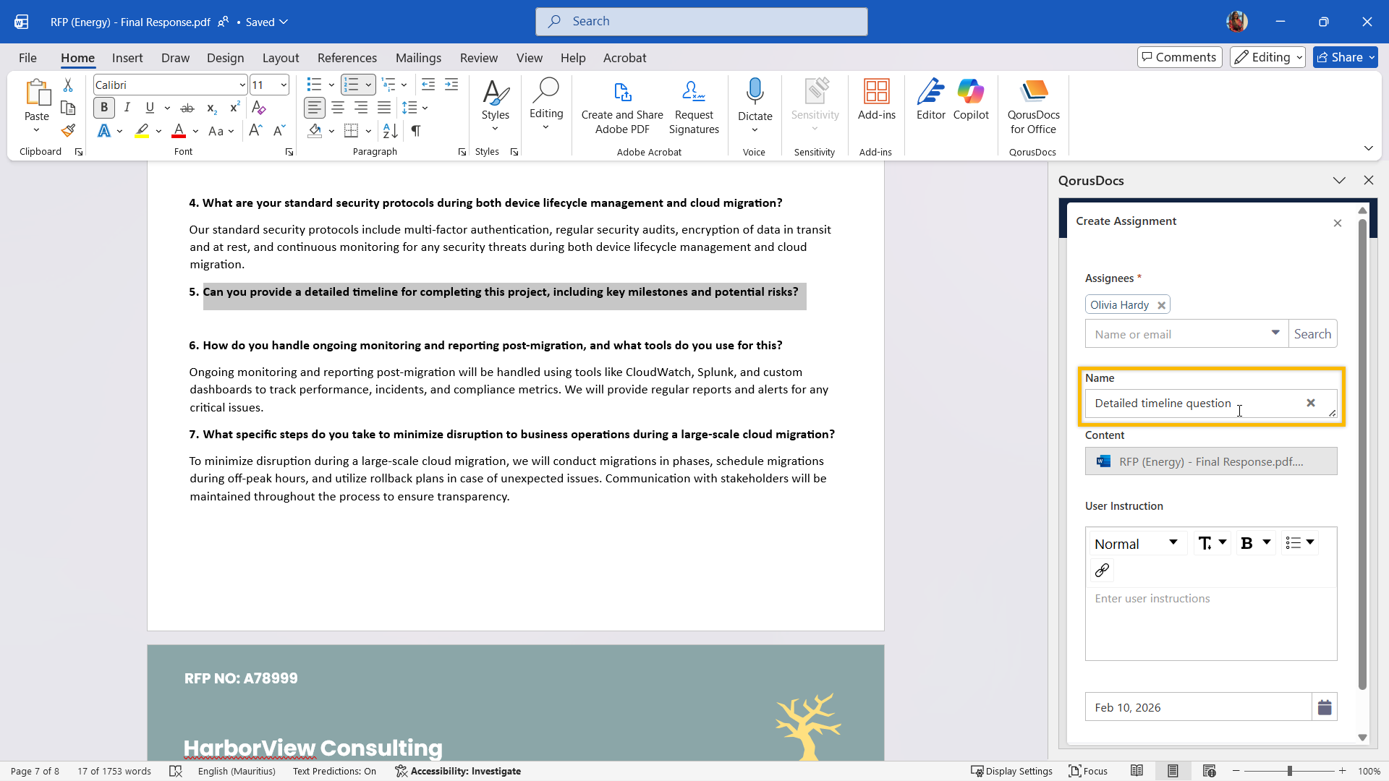Toggle Bold formatting in ribbon
1389x781 pixels.
point(104,108)
